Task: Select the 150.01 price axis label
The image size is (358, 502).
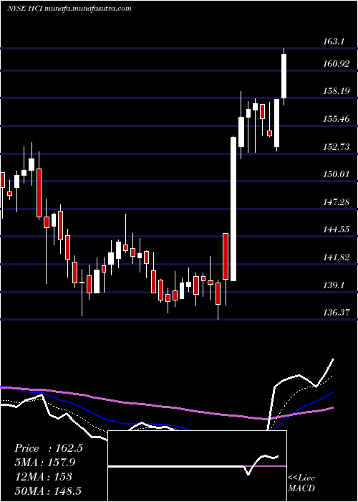Action: tap(336, 174)
